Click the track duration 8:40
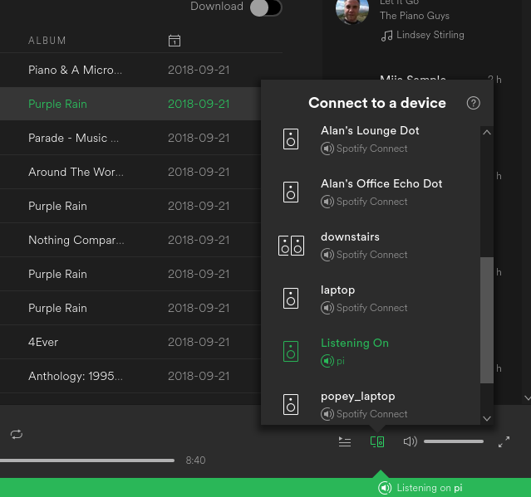The image size is (531, 497). pos(195,460)
